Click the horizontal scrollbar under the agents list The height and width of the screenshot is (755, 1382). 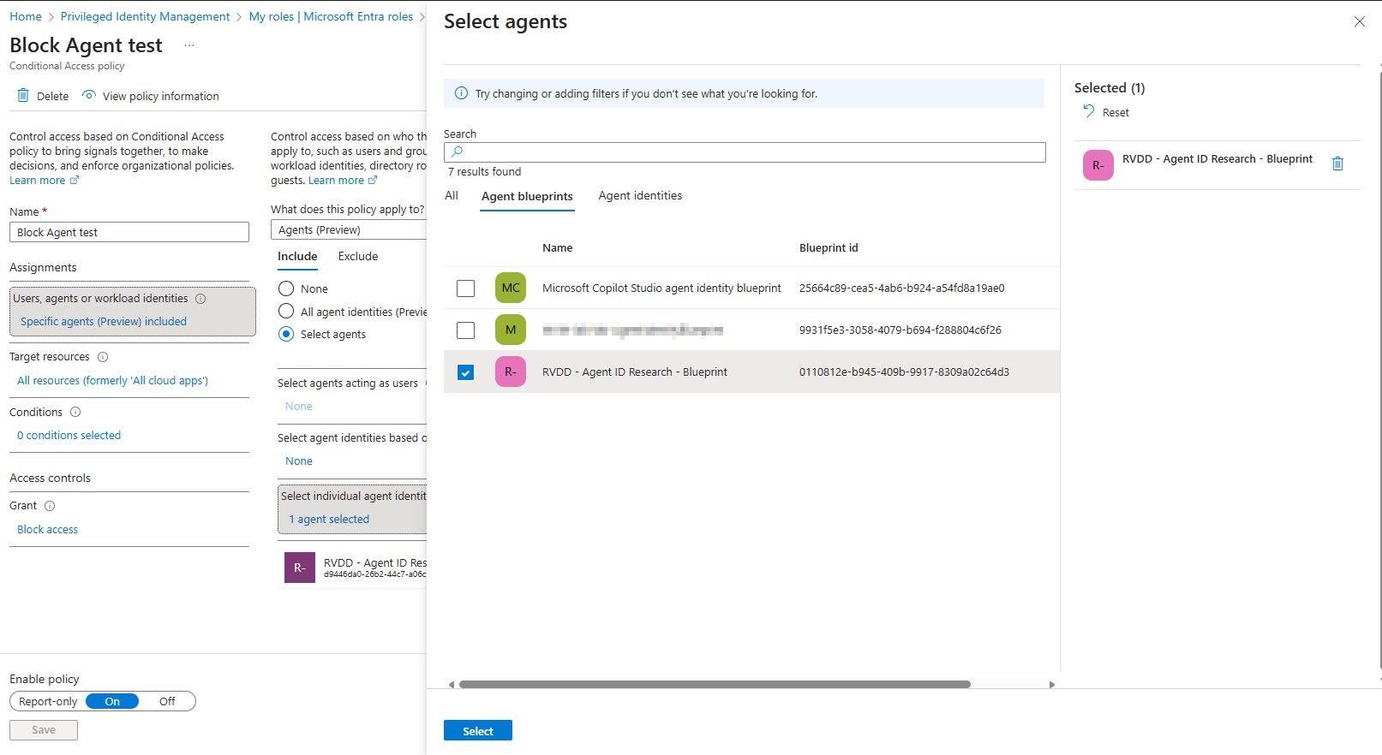(x=714, y=685)
